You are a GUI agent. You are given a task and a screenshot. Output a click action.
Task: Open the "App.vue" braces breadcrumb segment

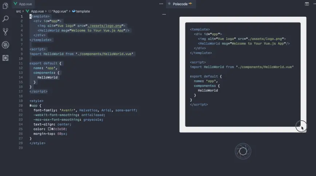click(58, 11)
